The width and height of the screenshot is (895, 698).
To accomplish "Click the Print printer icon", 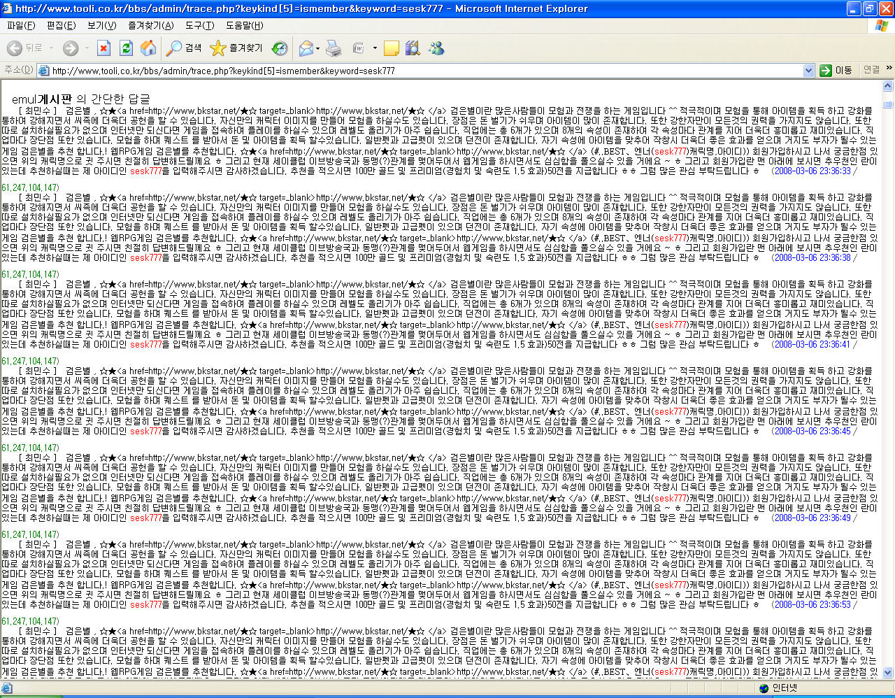I will (x=334, y=48).
